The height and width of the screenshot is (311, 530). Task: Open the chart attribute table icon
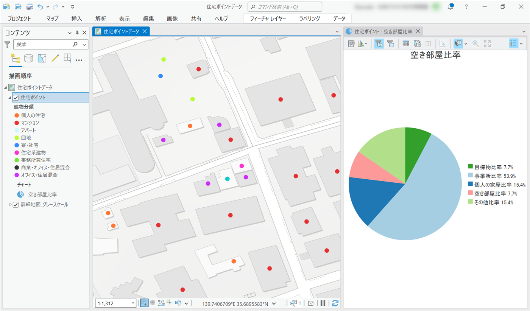click(405, 44)
